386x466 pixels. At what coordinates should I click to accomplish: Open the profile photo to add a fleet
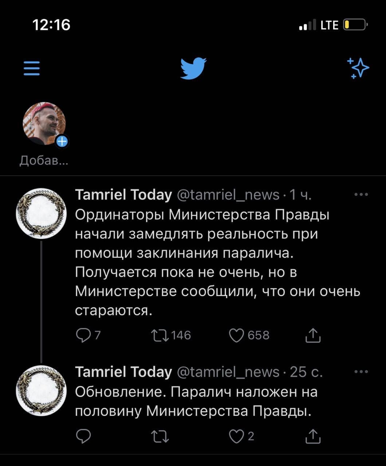44,124
